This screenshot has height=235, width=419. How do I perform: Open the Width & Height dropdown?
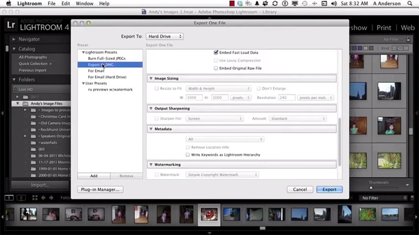click(x=218, y=88)
